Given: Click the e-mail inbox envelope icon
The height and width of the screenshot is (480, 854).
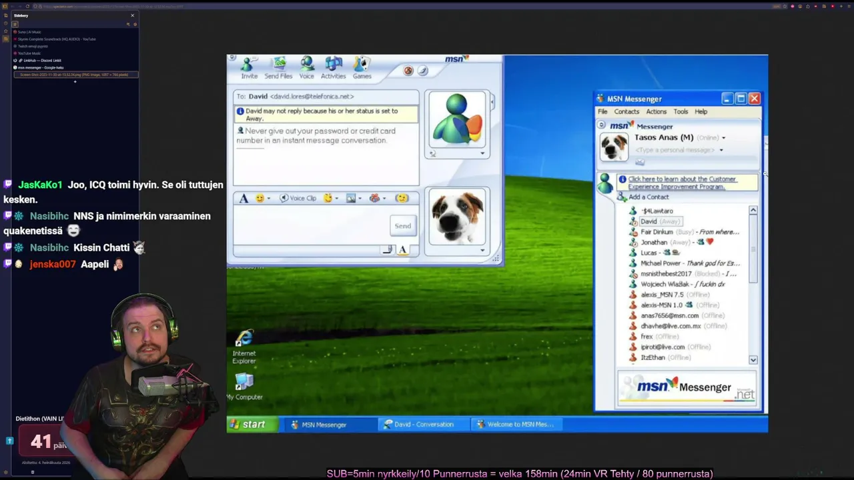Looking at the screenshot, I should [x=640, y=162].
